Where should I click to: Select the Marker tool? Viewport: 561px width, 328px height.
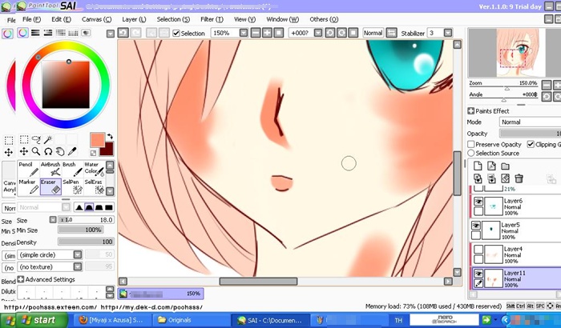click(29, 186)
